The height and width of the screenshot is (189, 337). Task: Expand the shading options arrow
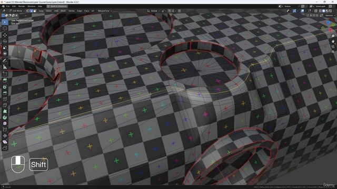pos(333,11)
